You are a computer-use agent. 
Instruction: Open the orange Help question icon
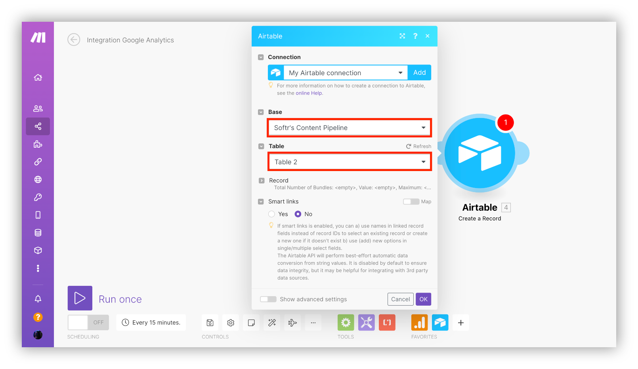click(x=38, y=317)
